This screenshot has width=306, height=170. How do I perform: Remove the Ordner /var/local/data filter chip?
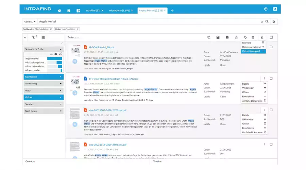[78, 29]
